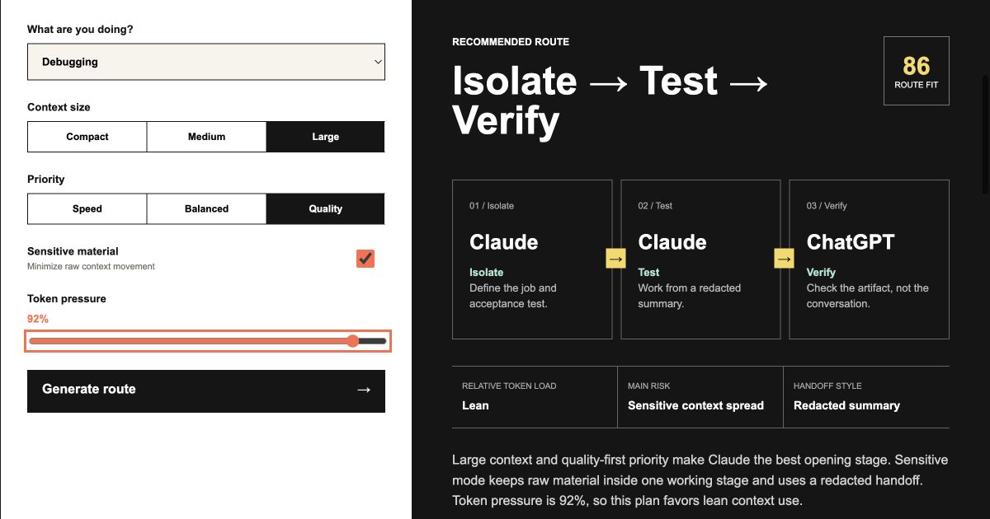Image resolution: width=990 pixels, height=519 pixels.
Task: Click the 'Redacted summary' handoff style value
Action: [x=846, y=405]
